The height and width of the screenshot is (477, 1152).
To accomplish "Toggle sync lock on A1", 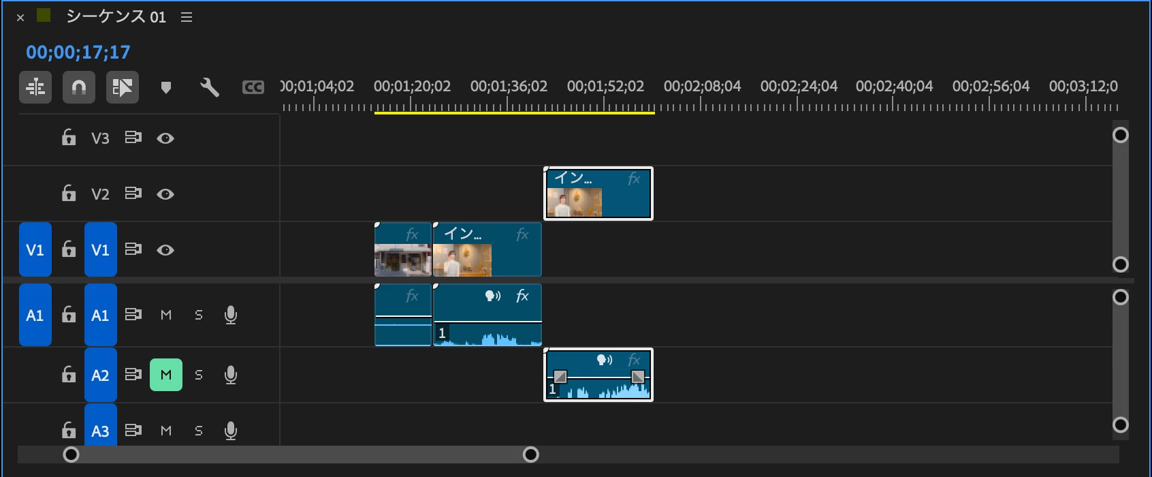I will [133, 315].
